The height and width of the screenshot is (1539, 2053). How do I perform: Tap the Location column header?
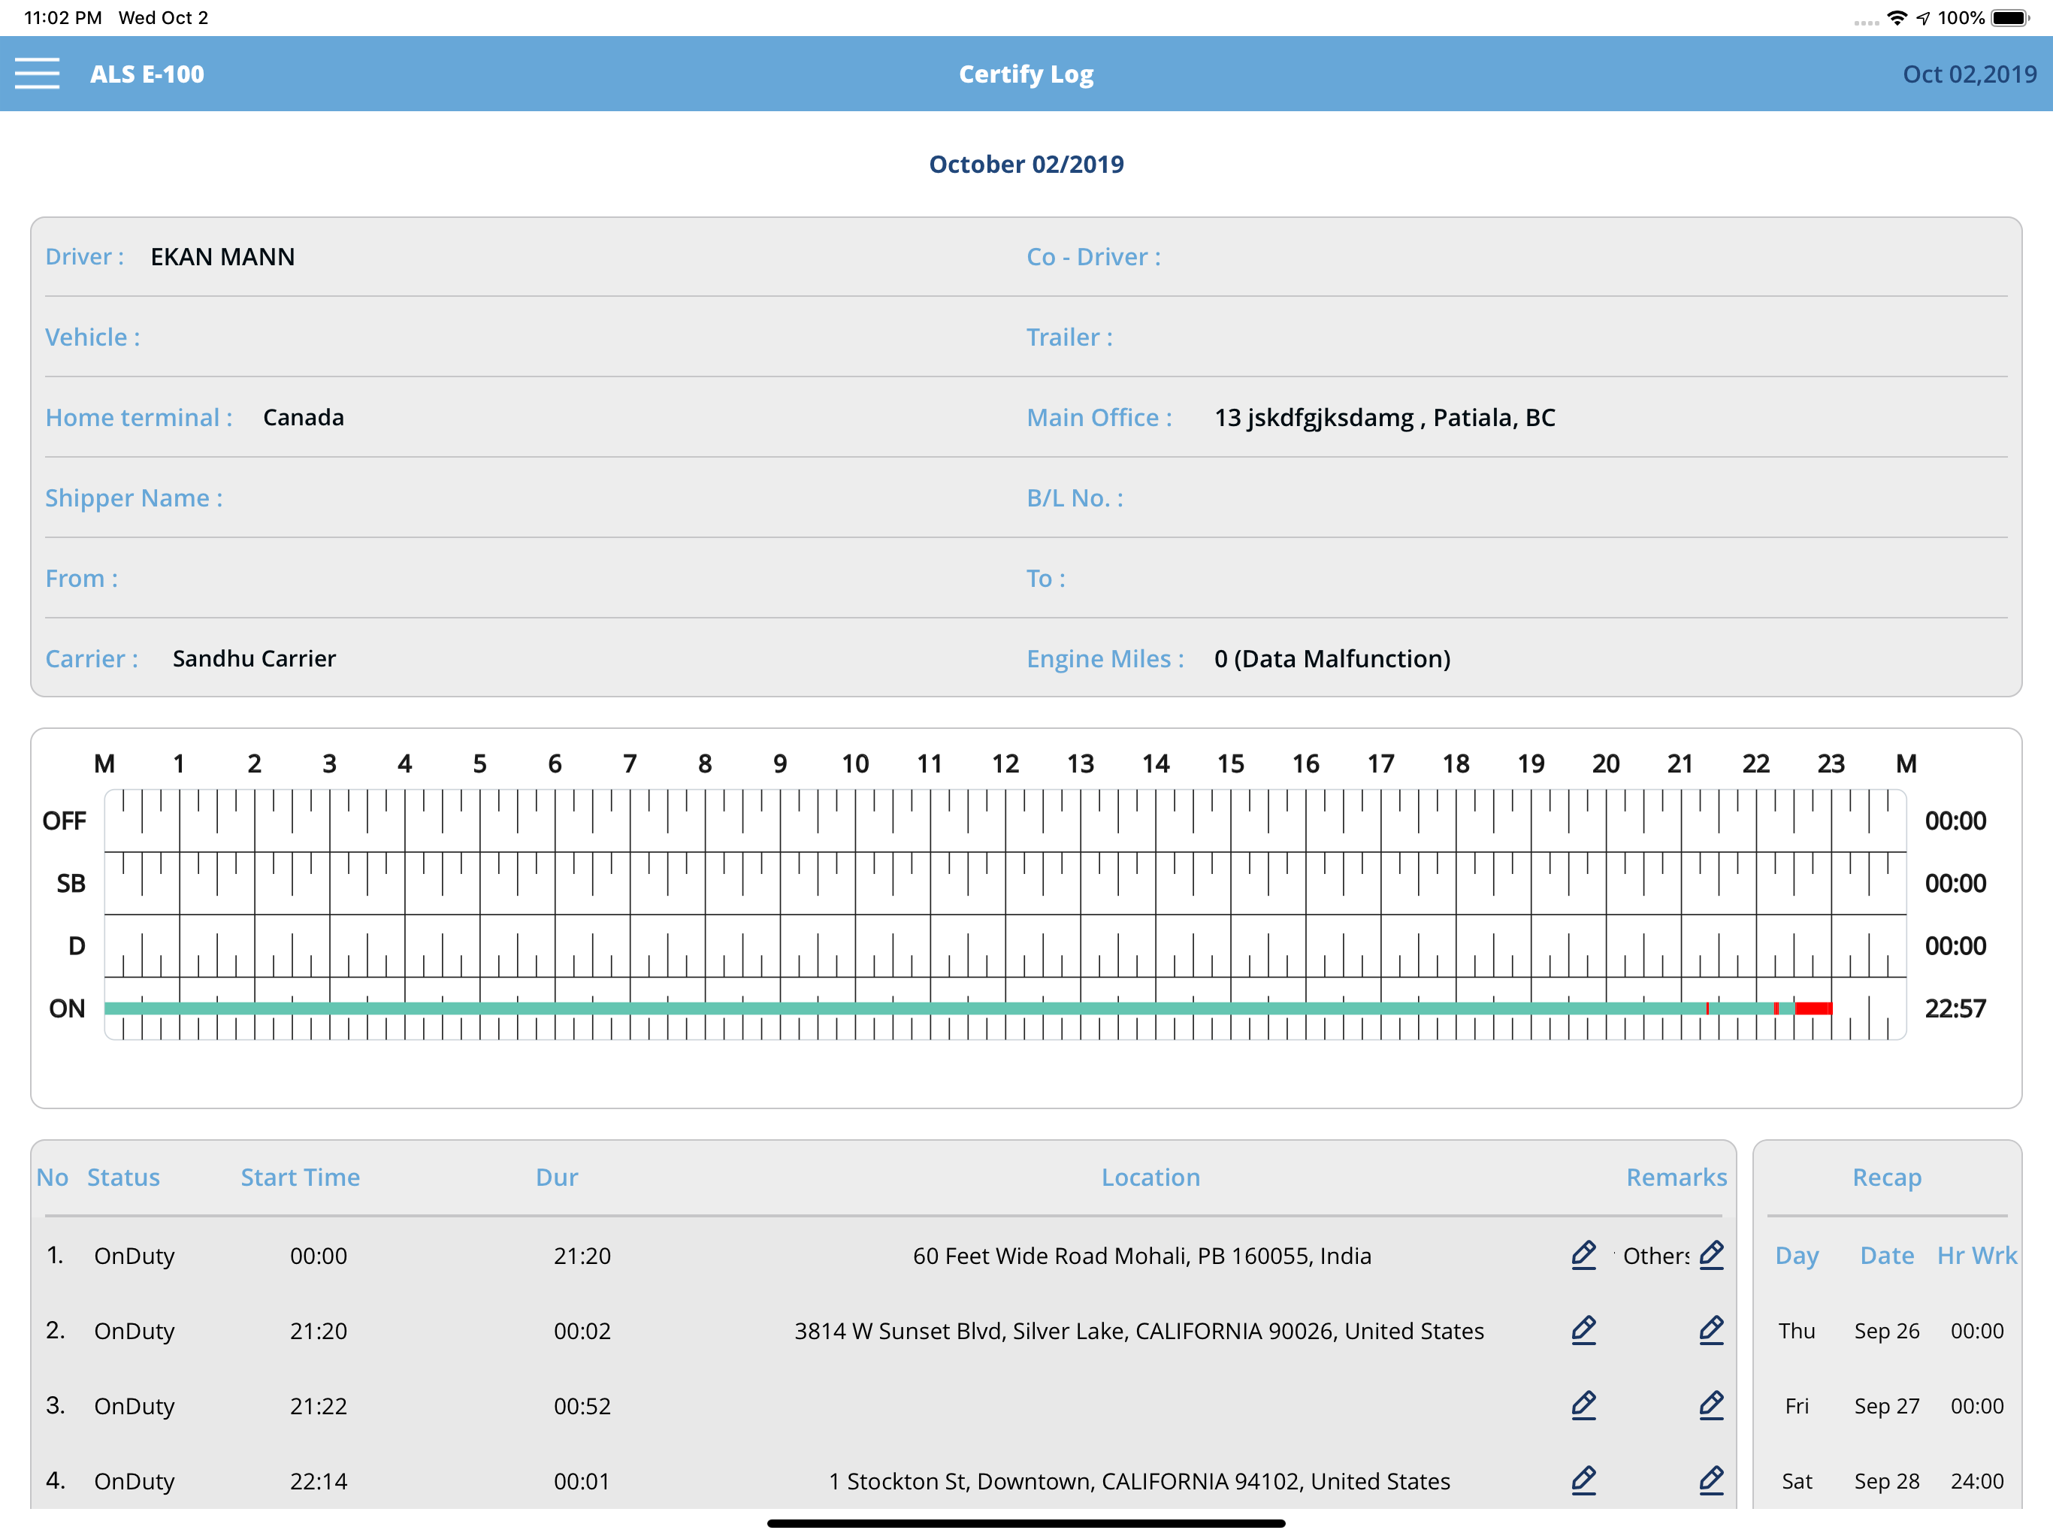[x=1151, y=1177]
